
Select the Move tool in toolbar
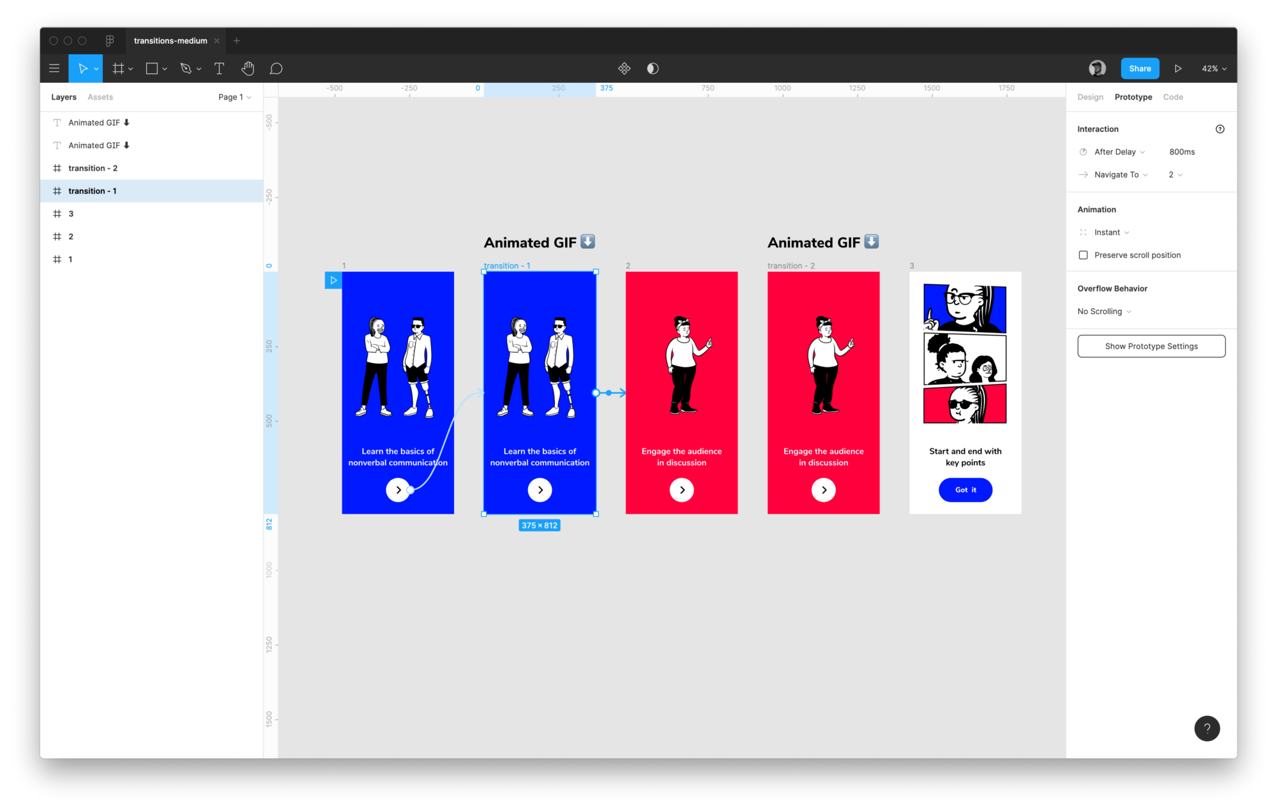click(86, 68)
